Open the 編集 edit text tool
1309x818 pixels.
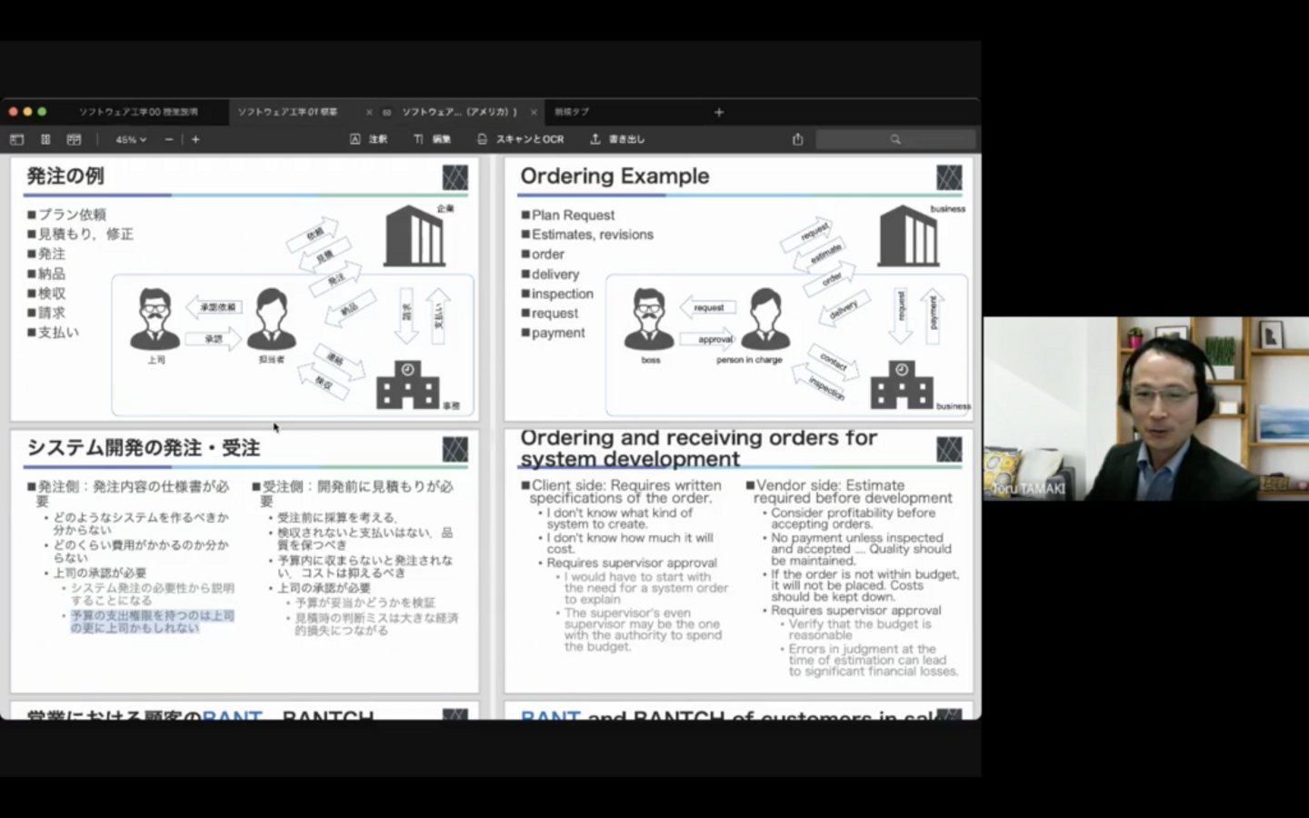click(x=433, y=139)
